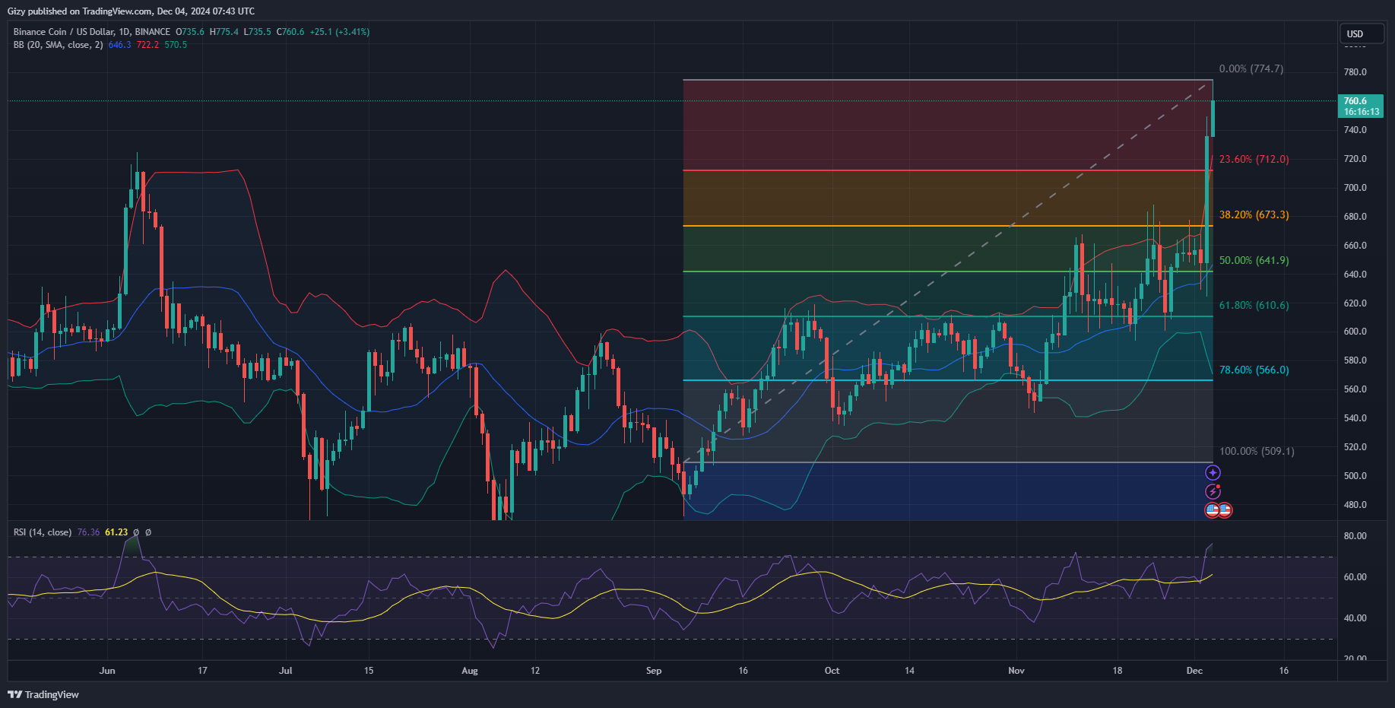Click the RSI value 76.36
The width and height of the screenshot is (1395, 708).
[88, 532]
